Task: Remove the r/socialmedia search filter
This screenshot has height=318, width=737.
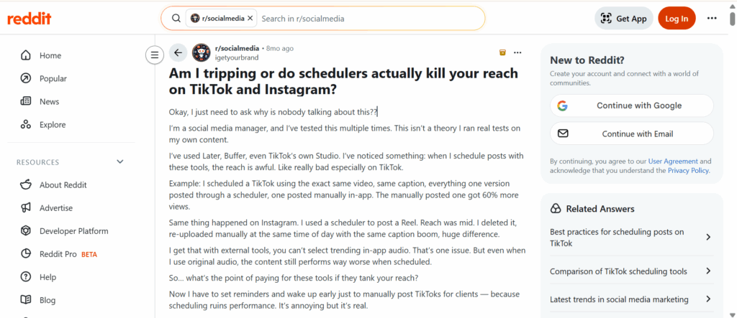Action: (x=250, y=18)
